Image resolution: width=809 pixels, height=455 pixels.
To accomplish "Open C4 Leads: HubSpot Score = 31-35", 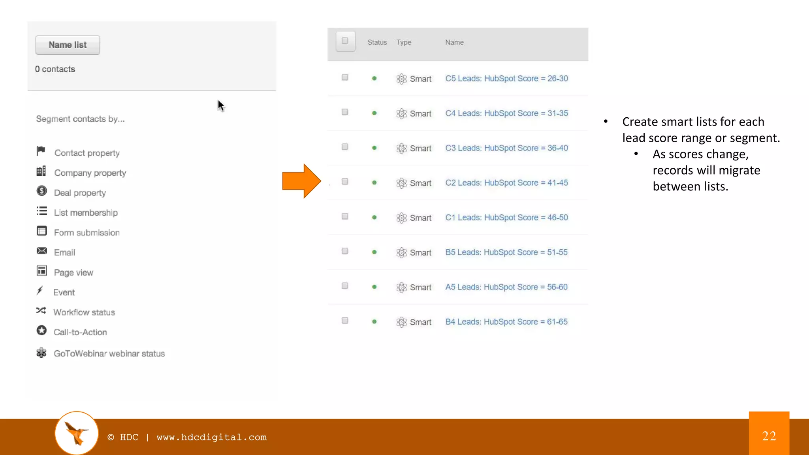I will click(506, 113).
